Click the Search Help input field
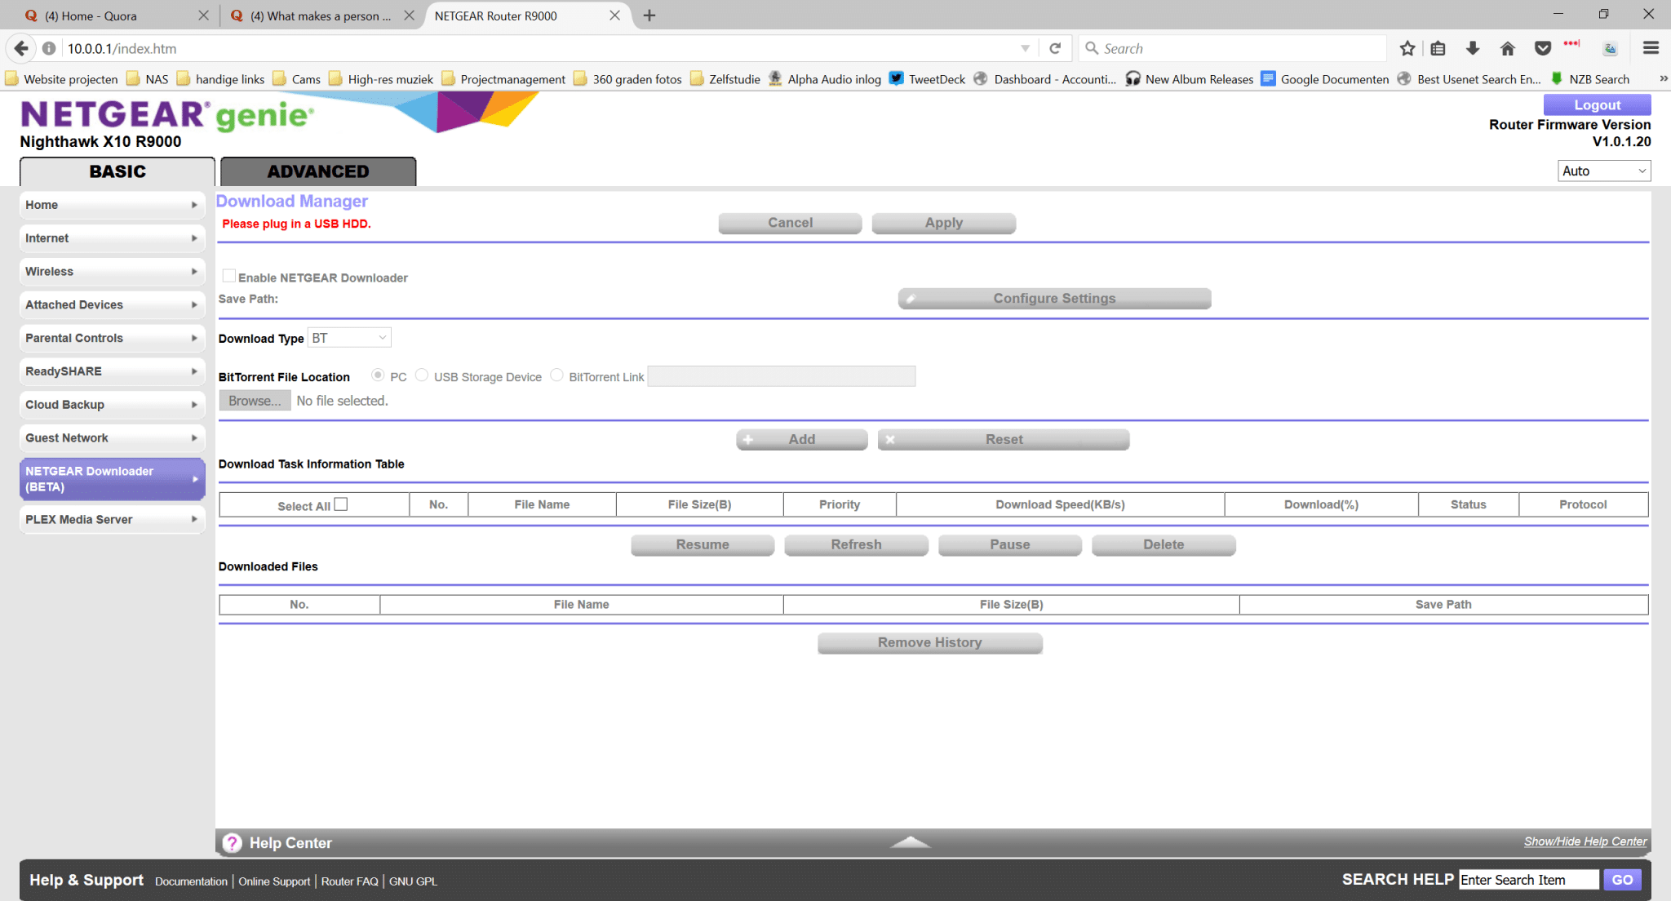This screenshot has width=1671, height=901. point(1528,880)
